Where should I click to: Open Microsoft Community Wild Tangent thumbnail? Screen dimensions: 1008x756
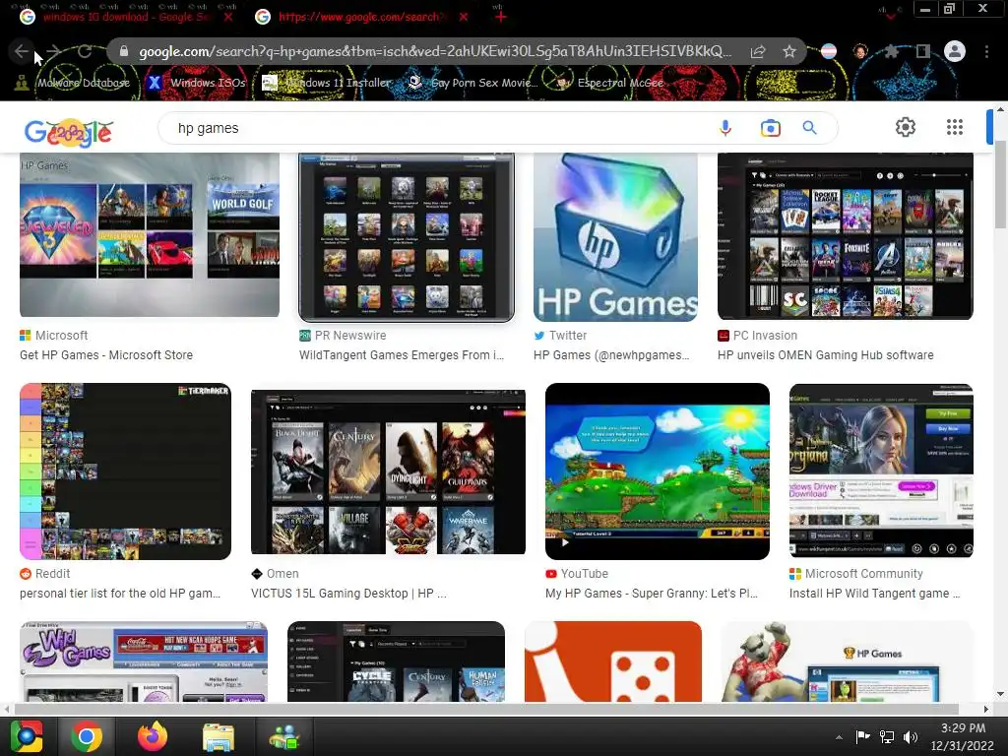pos(881,471)
